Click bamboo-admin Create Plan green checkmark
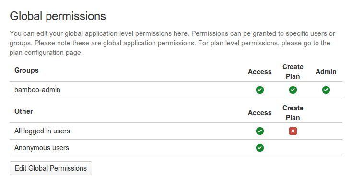 tap(293, 90)
